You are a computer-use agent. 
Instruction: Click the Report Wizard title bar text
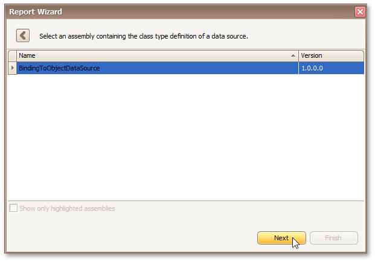click(x=36, y=11)
